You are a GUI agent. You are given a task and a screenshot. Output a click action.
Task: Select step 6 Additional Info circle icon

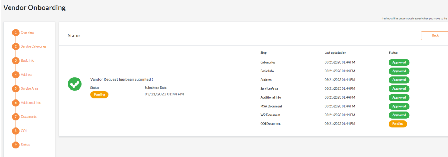click(16, 102)
